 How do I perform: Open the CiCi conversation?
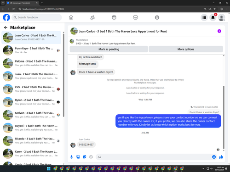click(31, 89)
